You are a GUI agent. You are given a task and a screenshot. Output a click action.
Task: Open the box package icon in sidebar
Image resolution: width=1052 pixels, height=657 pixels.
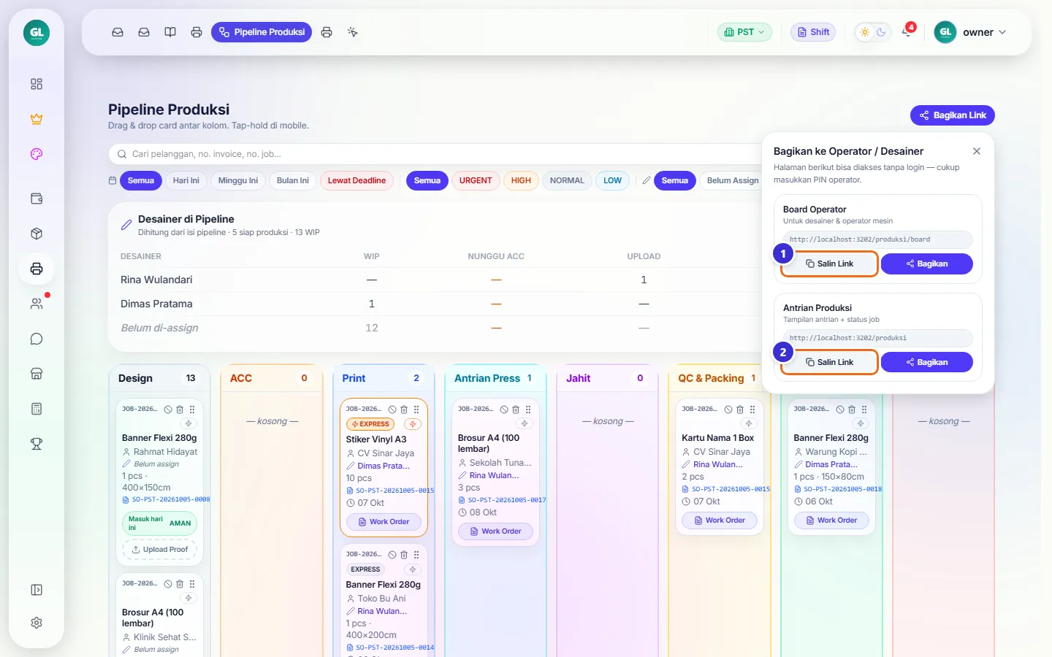(x=37, y=234)
